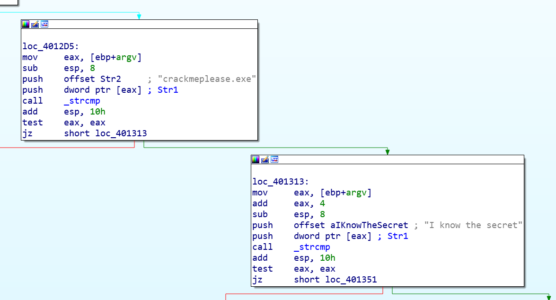Click 'sub esp, 8' in loc_4012D5 block
Screen dimensions: 556x300
59,68
